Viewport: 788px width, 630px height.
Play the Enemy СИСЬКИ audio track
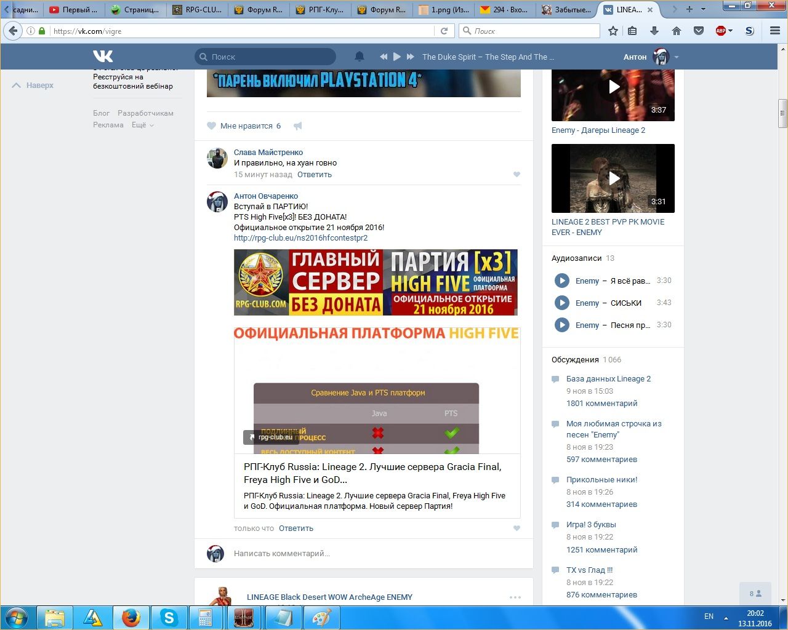click(561, 303)
